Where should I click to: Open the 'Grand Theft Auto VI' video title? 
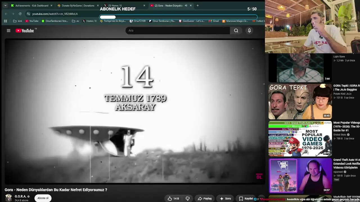pos(346,164)
